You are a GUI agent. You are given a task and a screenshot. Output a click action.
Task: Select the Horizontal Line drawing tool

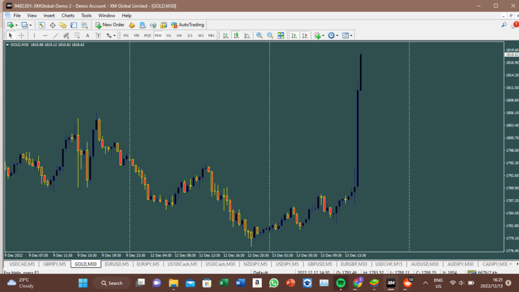(45, 36)
